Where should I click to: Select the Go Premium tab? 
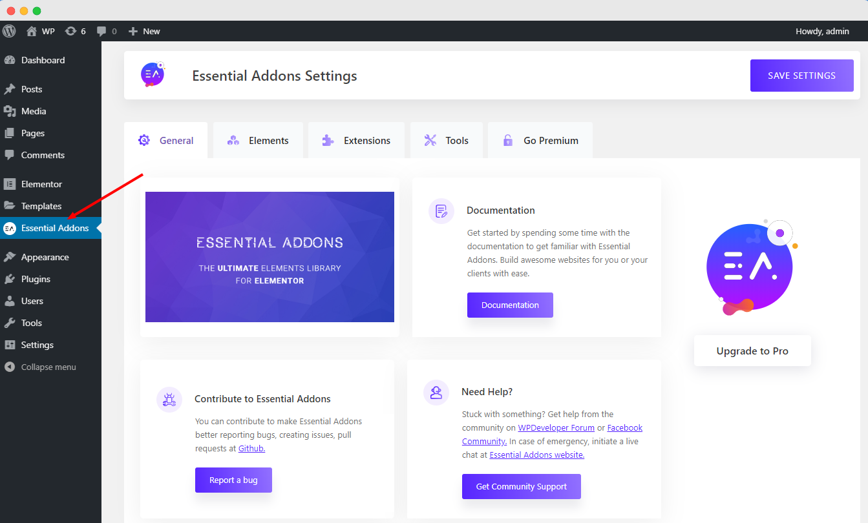pyautogui.click(x=540, y=140)
